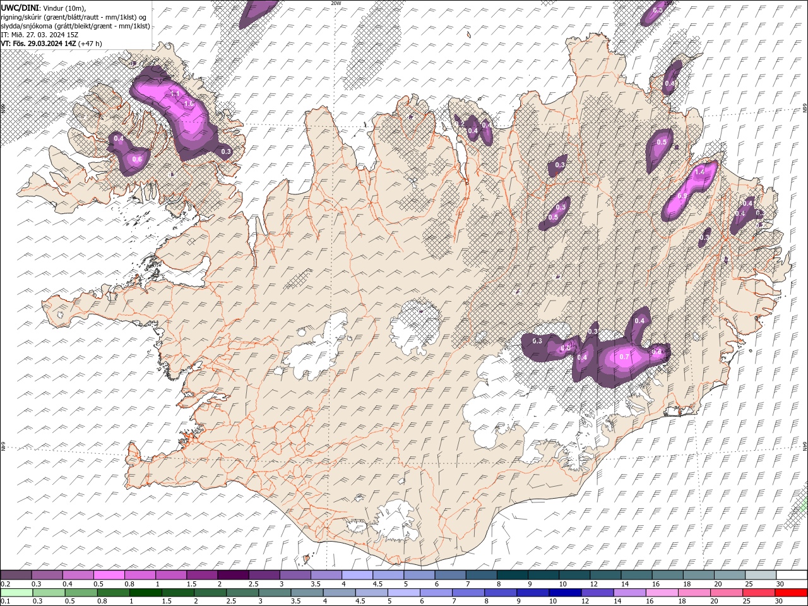Click the 20W longitude label at top
This screenshot has width=808, height=606.
tap(335, 3)
